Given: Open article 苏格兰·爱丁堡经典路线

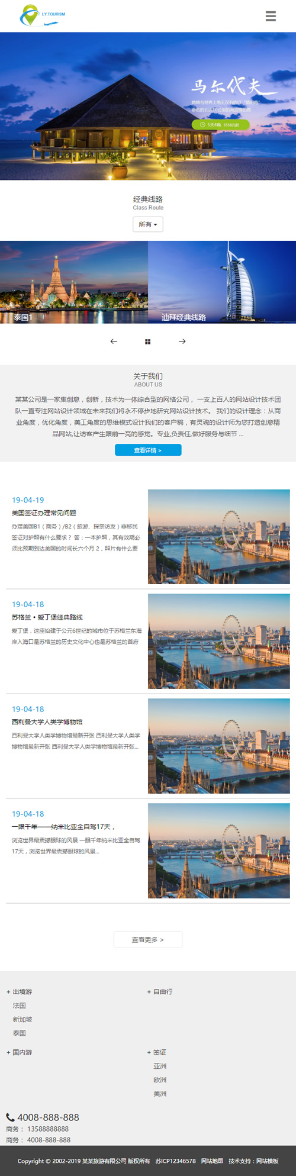Looking at the screenshot, I should point(47,617).
